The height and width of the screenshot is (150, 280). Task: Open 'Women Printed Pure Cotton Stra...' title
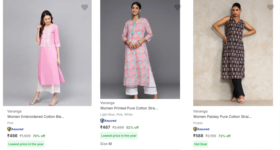[129, 108]
